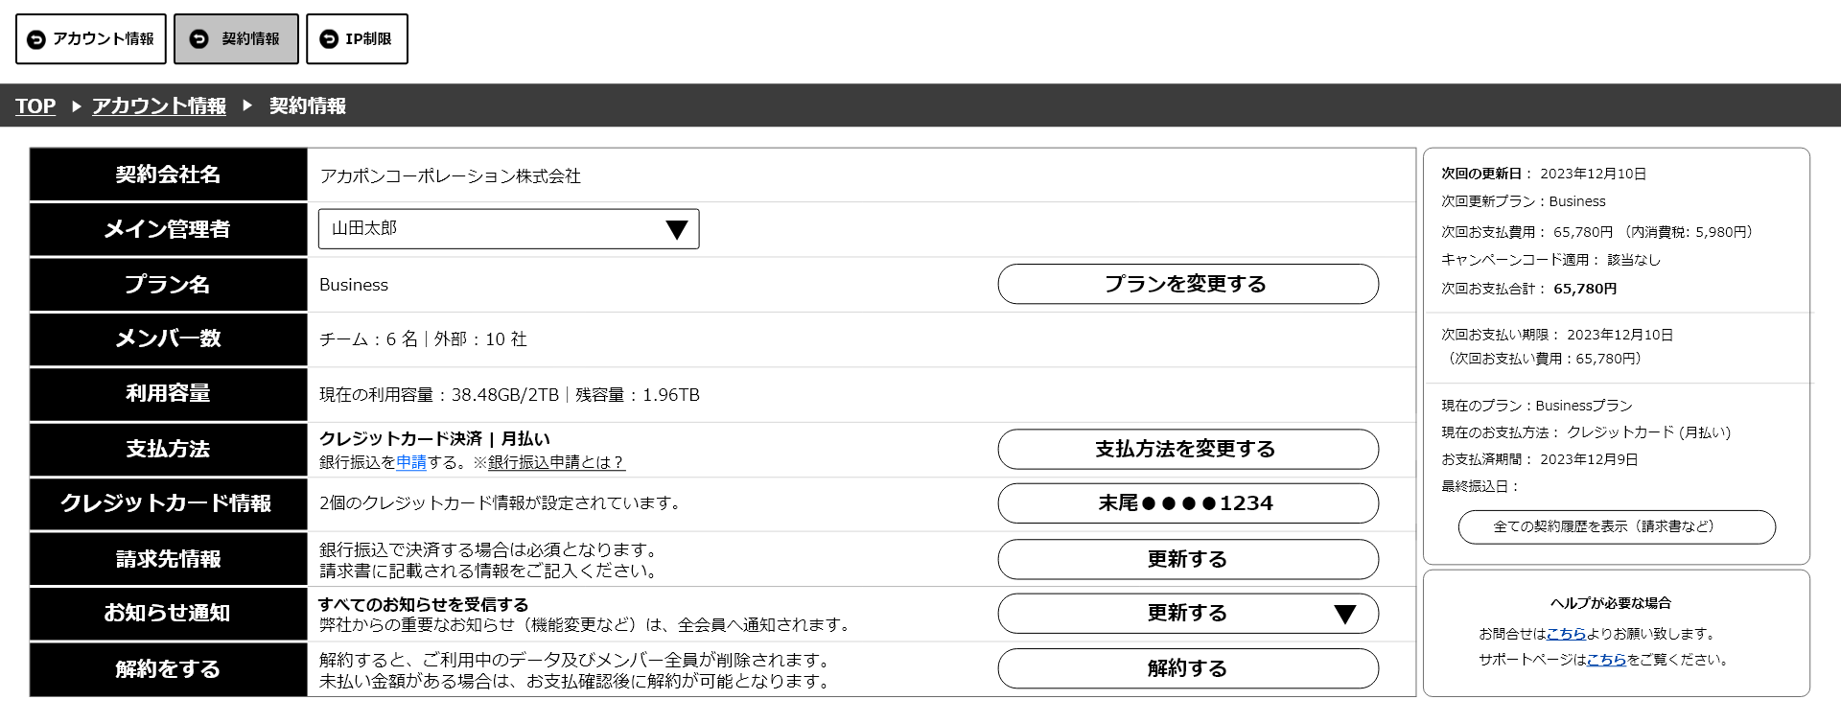1841x723 pixels.
Task: Click the 申請 link for bank transfer
Action: (411, 462)
